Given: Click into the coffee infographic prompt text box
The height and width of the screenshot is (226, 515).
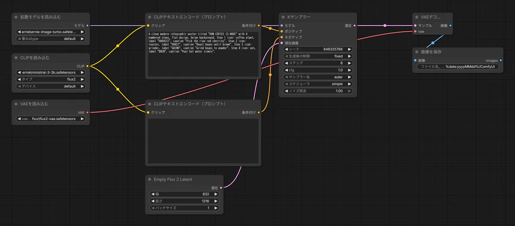Looking at the screenshot, I should [x=203, y=54].
